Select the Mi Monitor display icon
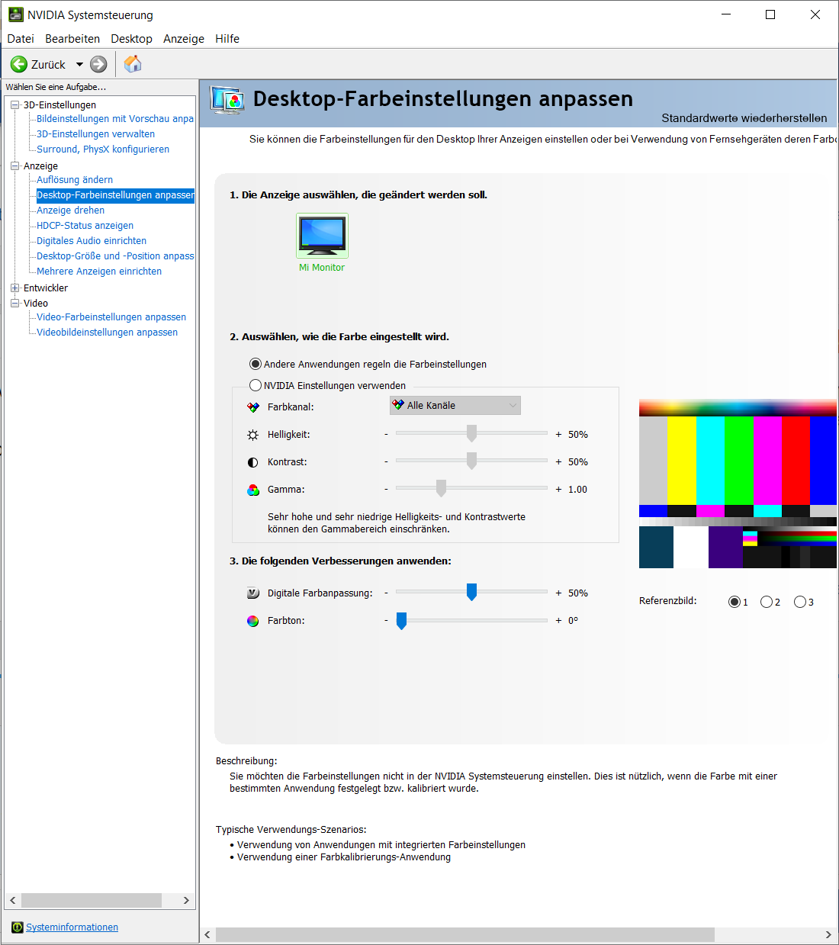 [x=322, y=236]
